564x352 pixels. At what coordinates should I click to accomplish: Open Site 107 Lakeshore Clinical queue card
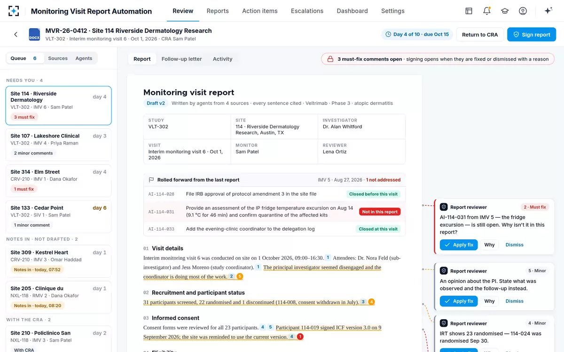coord(59,144)
